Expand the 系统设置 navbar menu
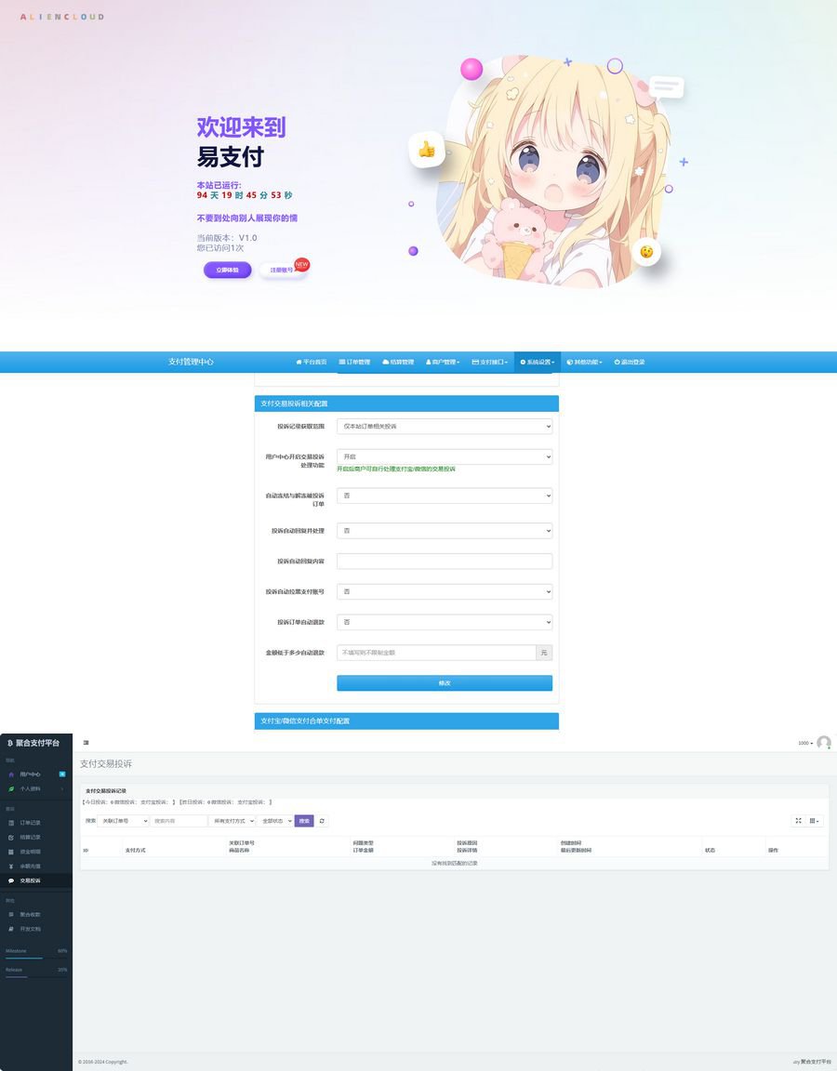The width and height of the screenshot is (837, 1071). coord(538,362)
